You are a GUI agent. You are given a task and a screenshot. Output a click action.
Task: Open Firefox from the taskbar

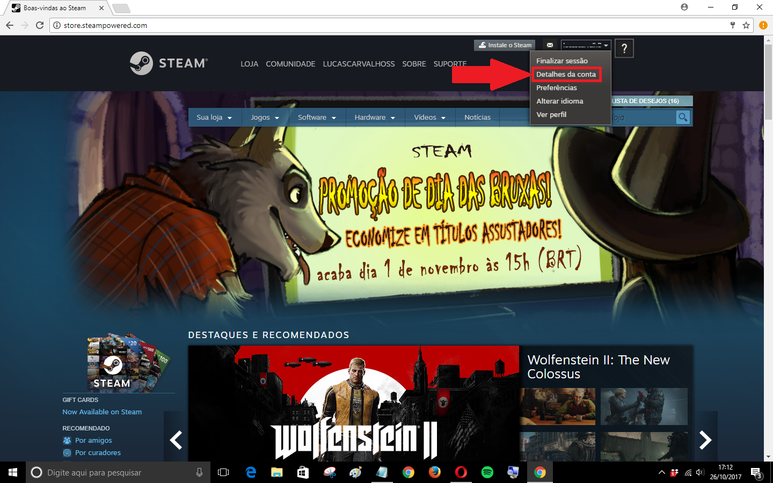click(435, 472)
